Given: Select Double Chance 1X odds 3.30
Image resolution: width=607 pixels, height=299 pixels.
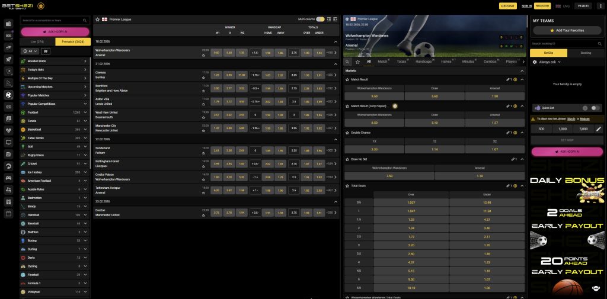Looking at the screenshot, I should 375,149.
